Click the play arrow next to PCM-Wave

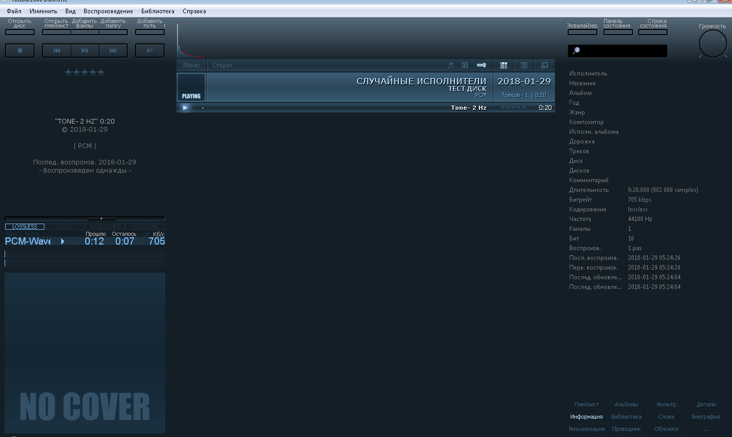[x=63, y=241]
